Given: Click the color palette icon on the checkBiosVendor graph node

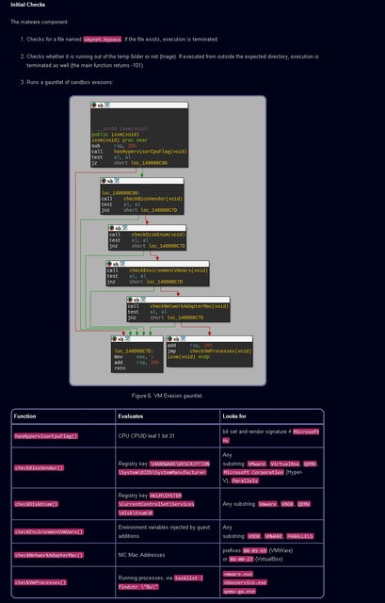Looking at the screenshot, I should [104, 181].
